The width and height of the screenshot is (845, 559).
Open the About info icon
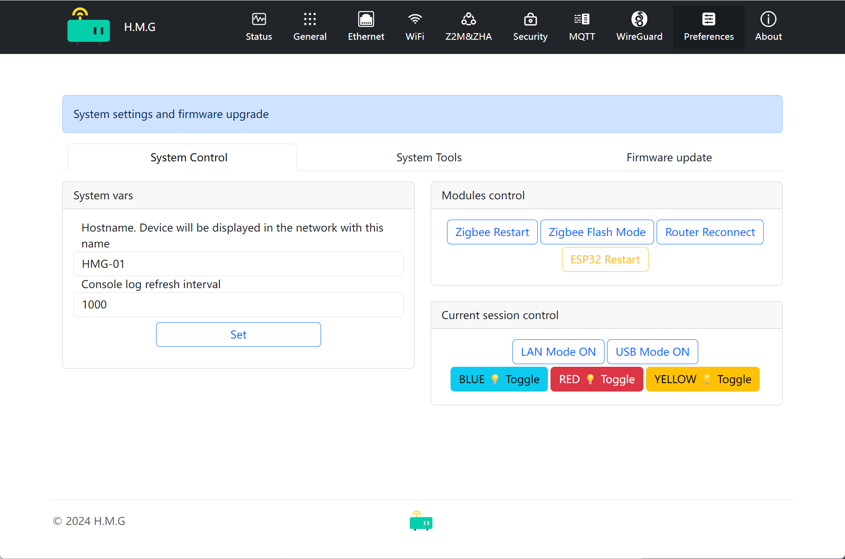click(768, 19)
